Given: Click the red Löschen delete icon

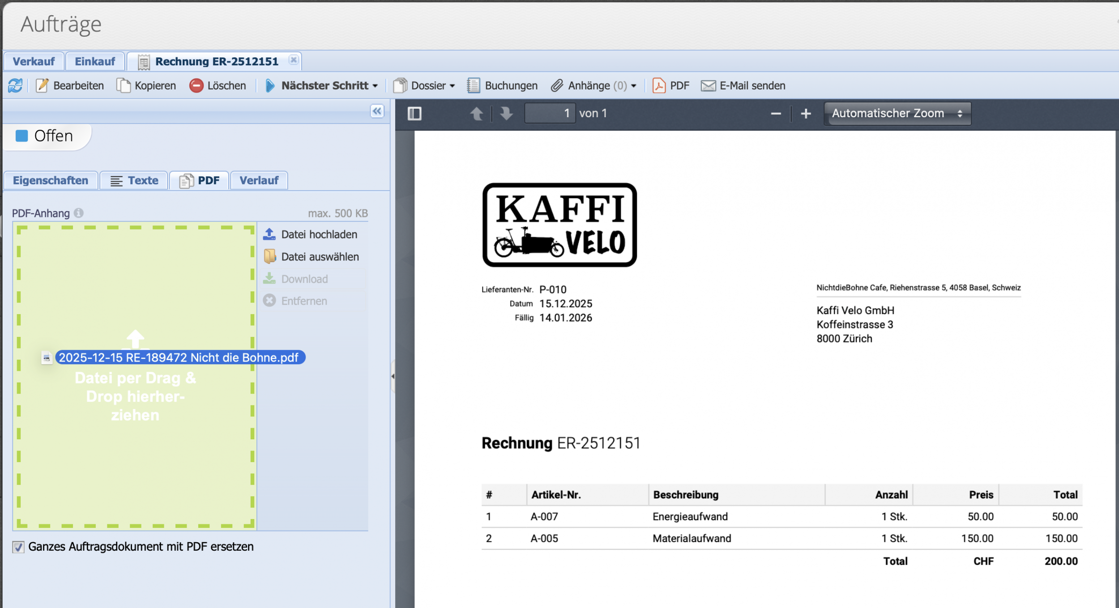Looking at the screenshot, I should [x=196, y=85].
